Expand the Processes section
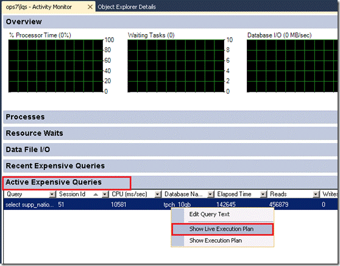 [x=170, y=117]
